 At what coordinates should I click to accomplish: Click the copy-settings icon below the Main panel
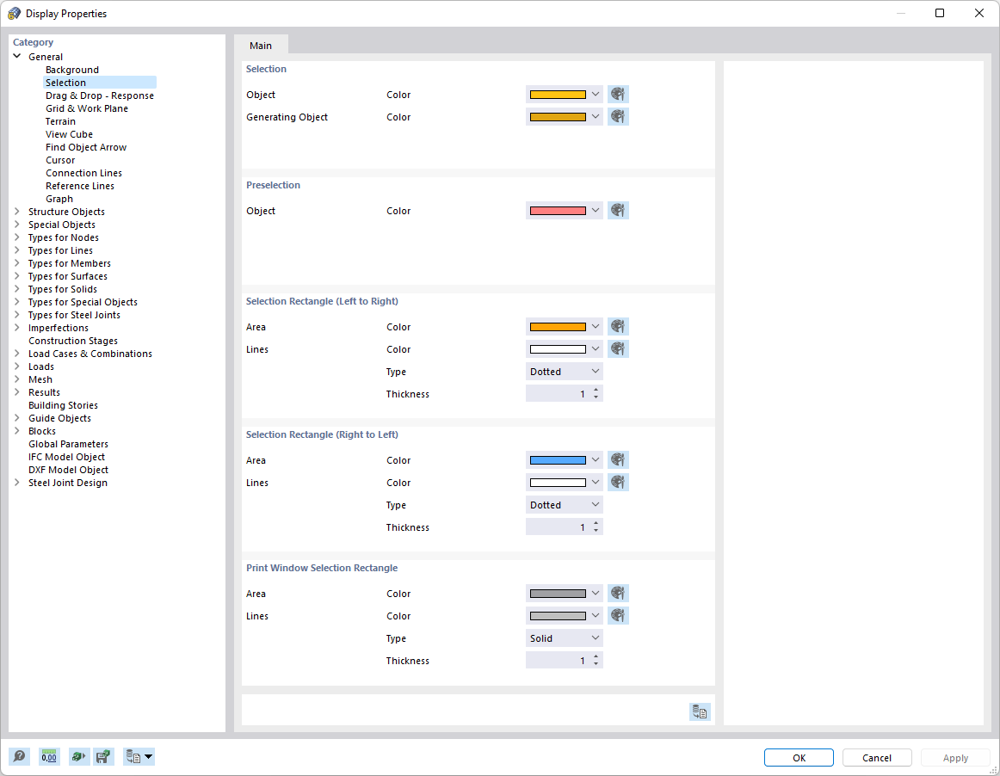coord(700,712)
